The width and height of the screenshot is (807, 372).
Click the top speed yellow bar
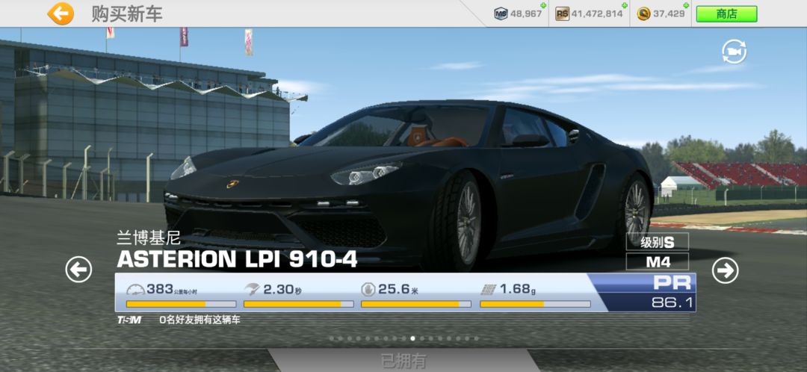click(181, 304)
